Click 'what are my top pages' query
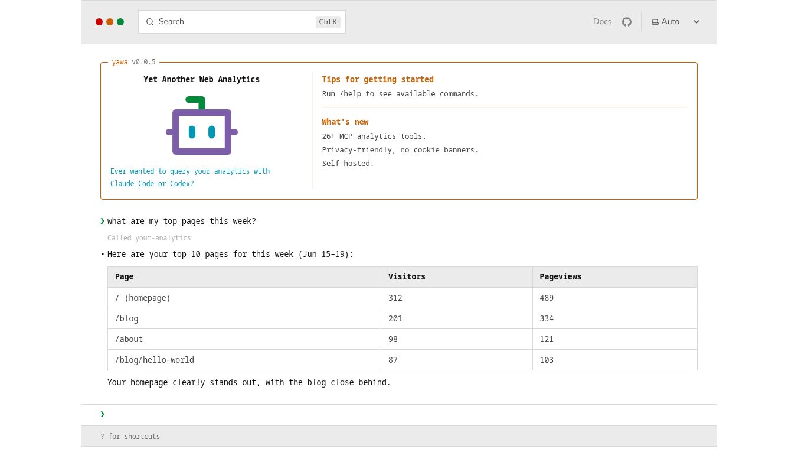 (182, 222)
